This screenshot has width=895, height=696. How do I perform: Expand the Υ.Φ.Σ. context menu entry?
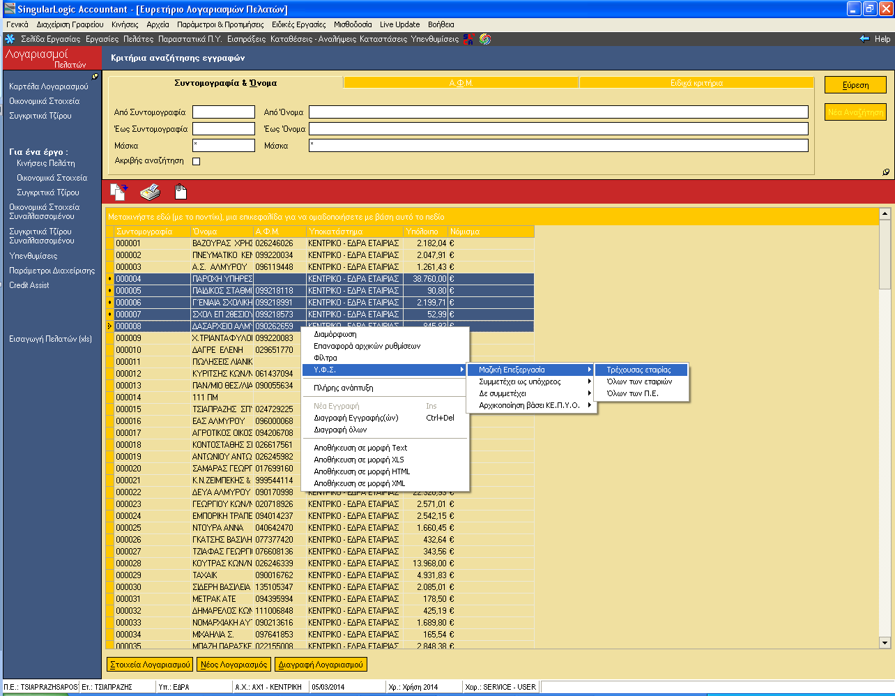[x=385, y=370]
